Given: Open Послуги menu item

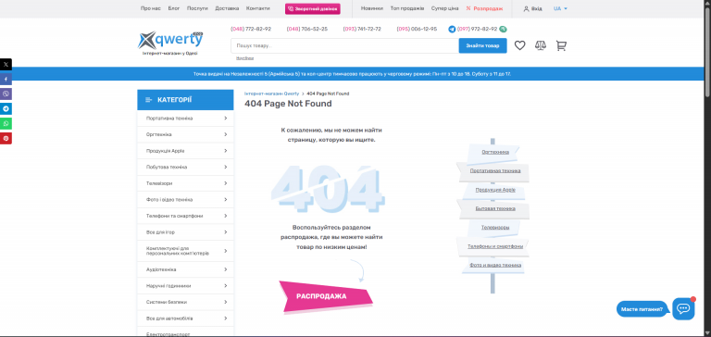Looking at the screenshot, I should coord(197,8).
